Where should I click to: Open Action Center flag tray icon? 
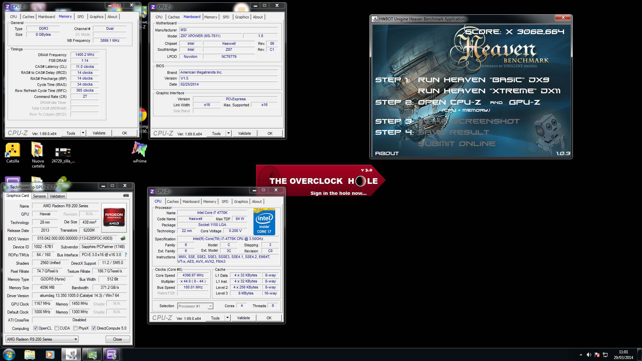point(597,355)
